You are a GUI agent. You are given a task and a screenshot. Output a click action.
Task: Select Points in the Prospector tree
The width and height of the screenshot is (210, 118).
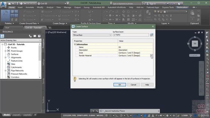coord(14,48)
